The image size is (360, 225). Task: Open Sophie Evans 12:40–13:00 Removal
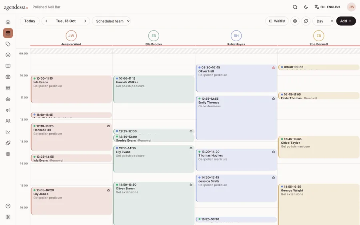pos(154,138)
